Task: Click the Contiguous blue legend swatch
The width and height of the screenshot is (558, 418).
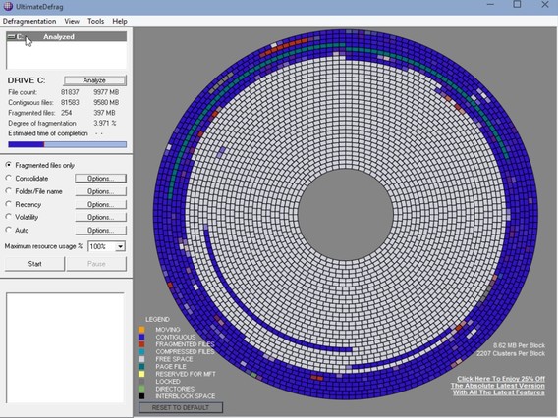Action: pyautogui.click(x=141, y=337)
